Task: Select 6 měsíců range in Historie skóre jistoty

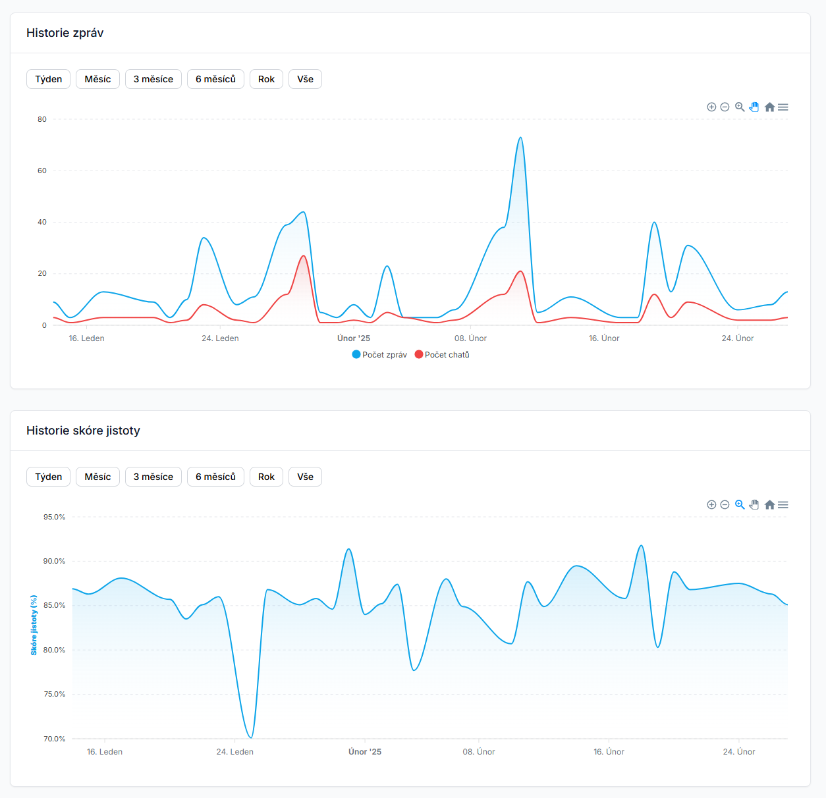Action: (x=215, y=477)
